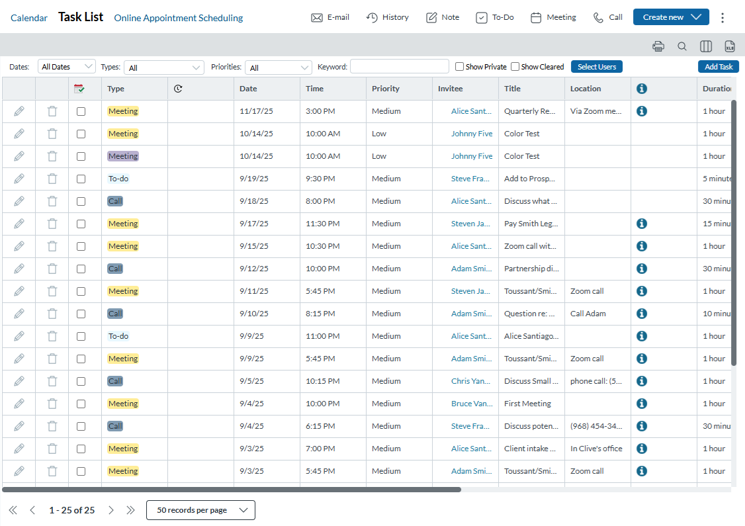Click the print icon
Screen dimensions: 745x526
coord(658,46)
